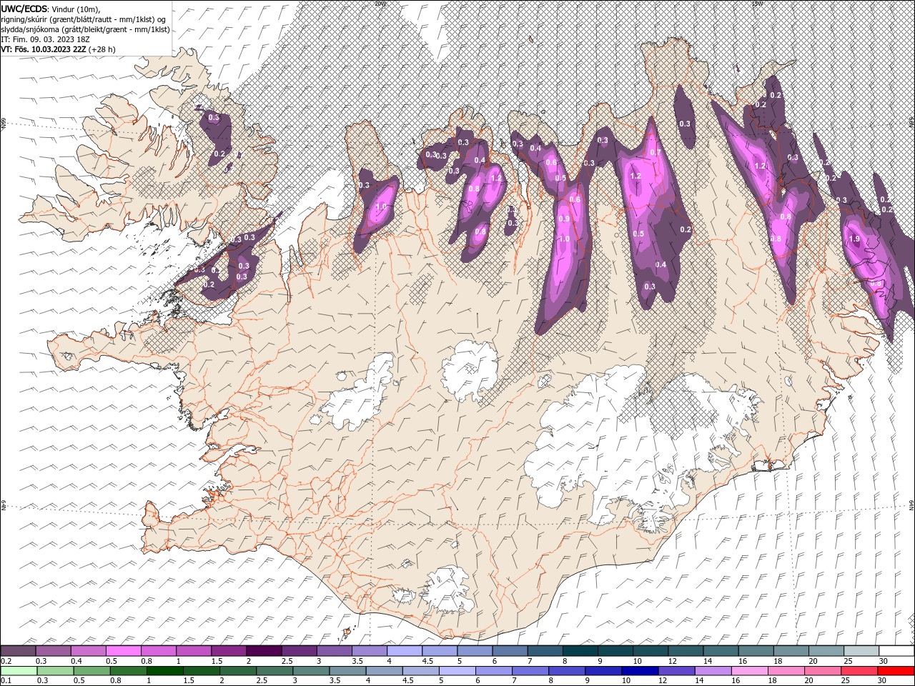The height and width of the screenshot is (686, 915).
Task: Click the dark purple top legend swatch labeled 2
Action: [263, 651]
